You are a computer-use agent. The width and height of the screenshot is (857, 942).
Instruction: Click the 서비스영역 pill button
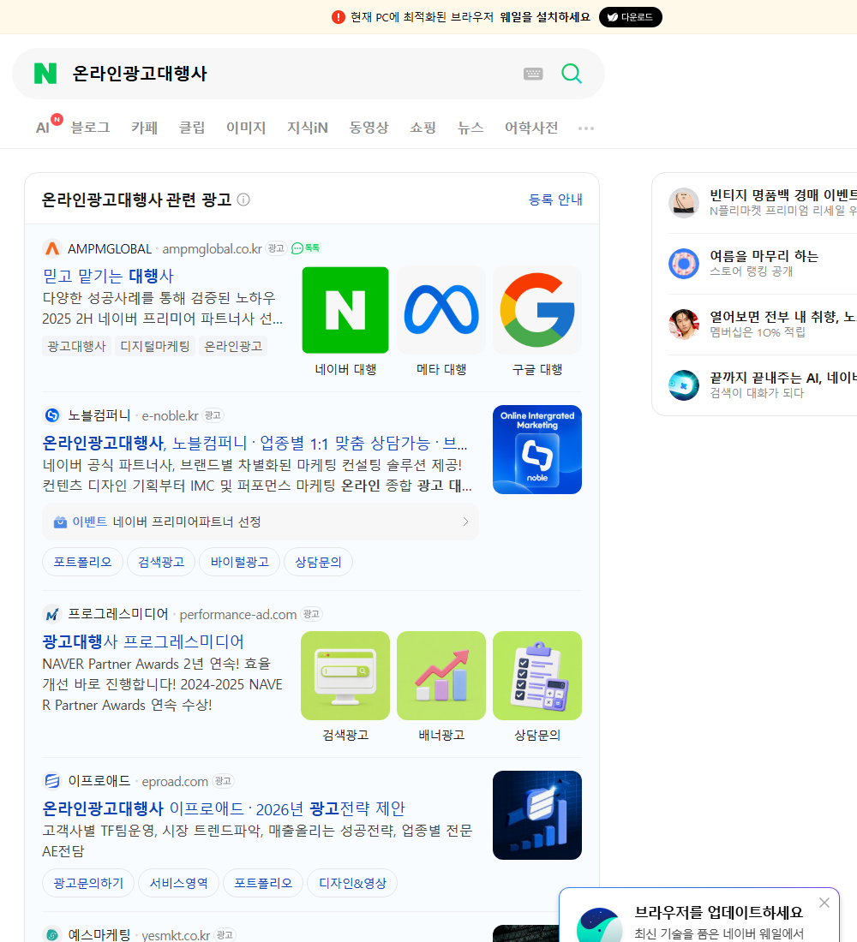pyautogui.click(x=178, y=883)
